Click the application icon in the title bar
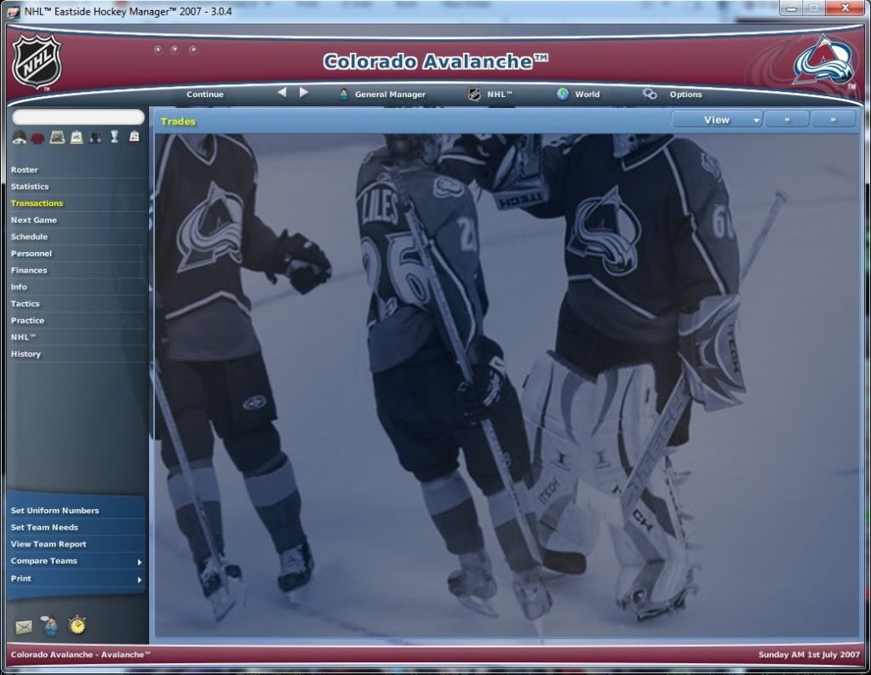Viewport: 871px width, 675px height. click(x=14, y=12)
